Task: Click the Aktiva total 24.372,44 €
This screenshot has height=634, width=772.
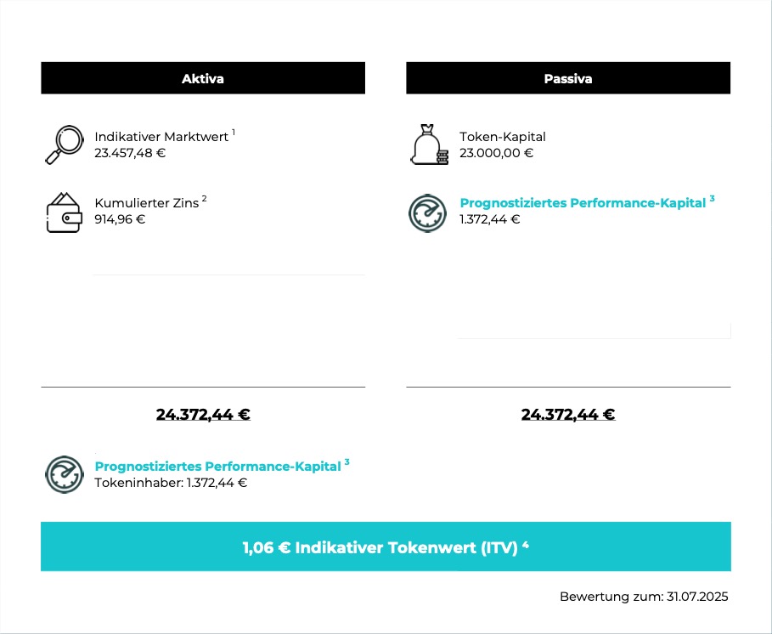Action: [203, 415]
